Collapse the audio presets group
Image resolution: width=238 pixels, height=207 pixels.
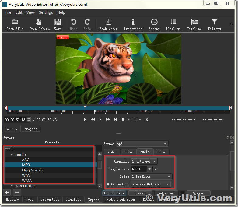12,155
